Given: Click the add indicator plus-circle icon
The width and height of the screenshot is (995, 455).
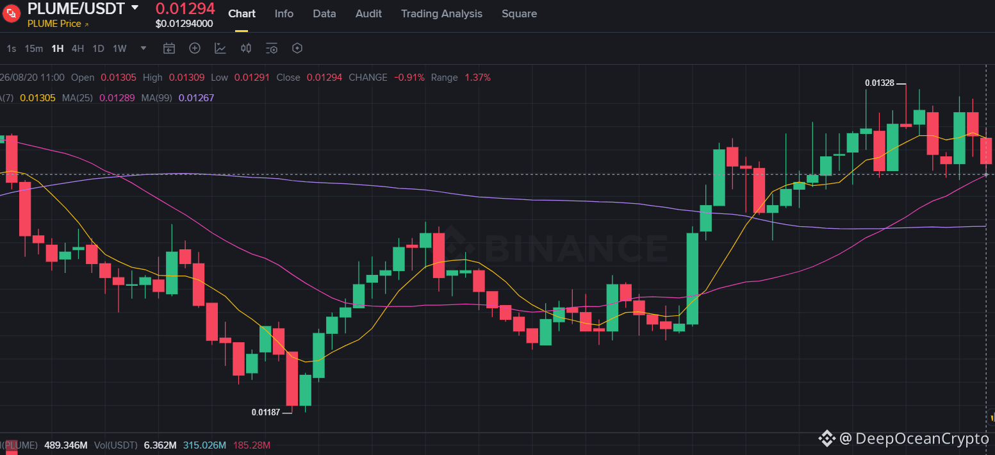Looking at the screenshot, I should pyautogui.click(x=195, y=48).
